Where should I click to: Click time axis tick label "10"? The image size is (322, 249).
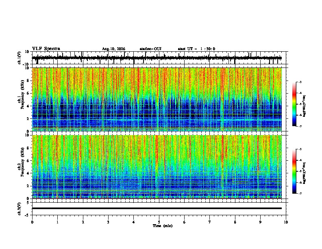click(286, 222)
